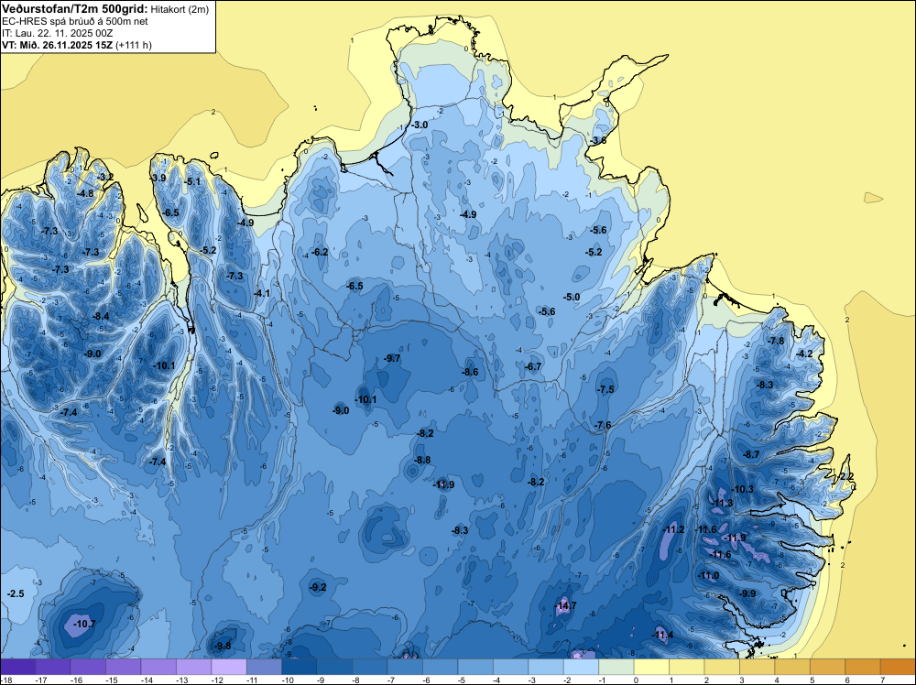Click the -4.2 temperature label
The image size is (916, 685).
(805, 353)
